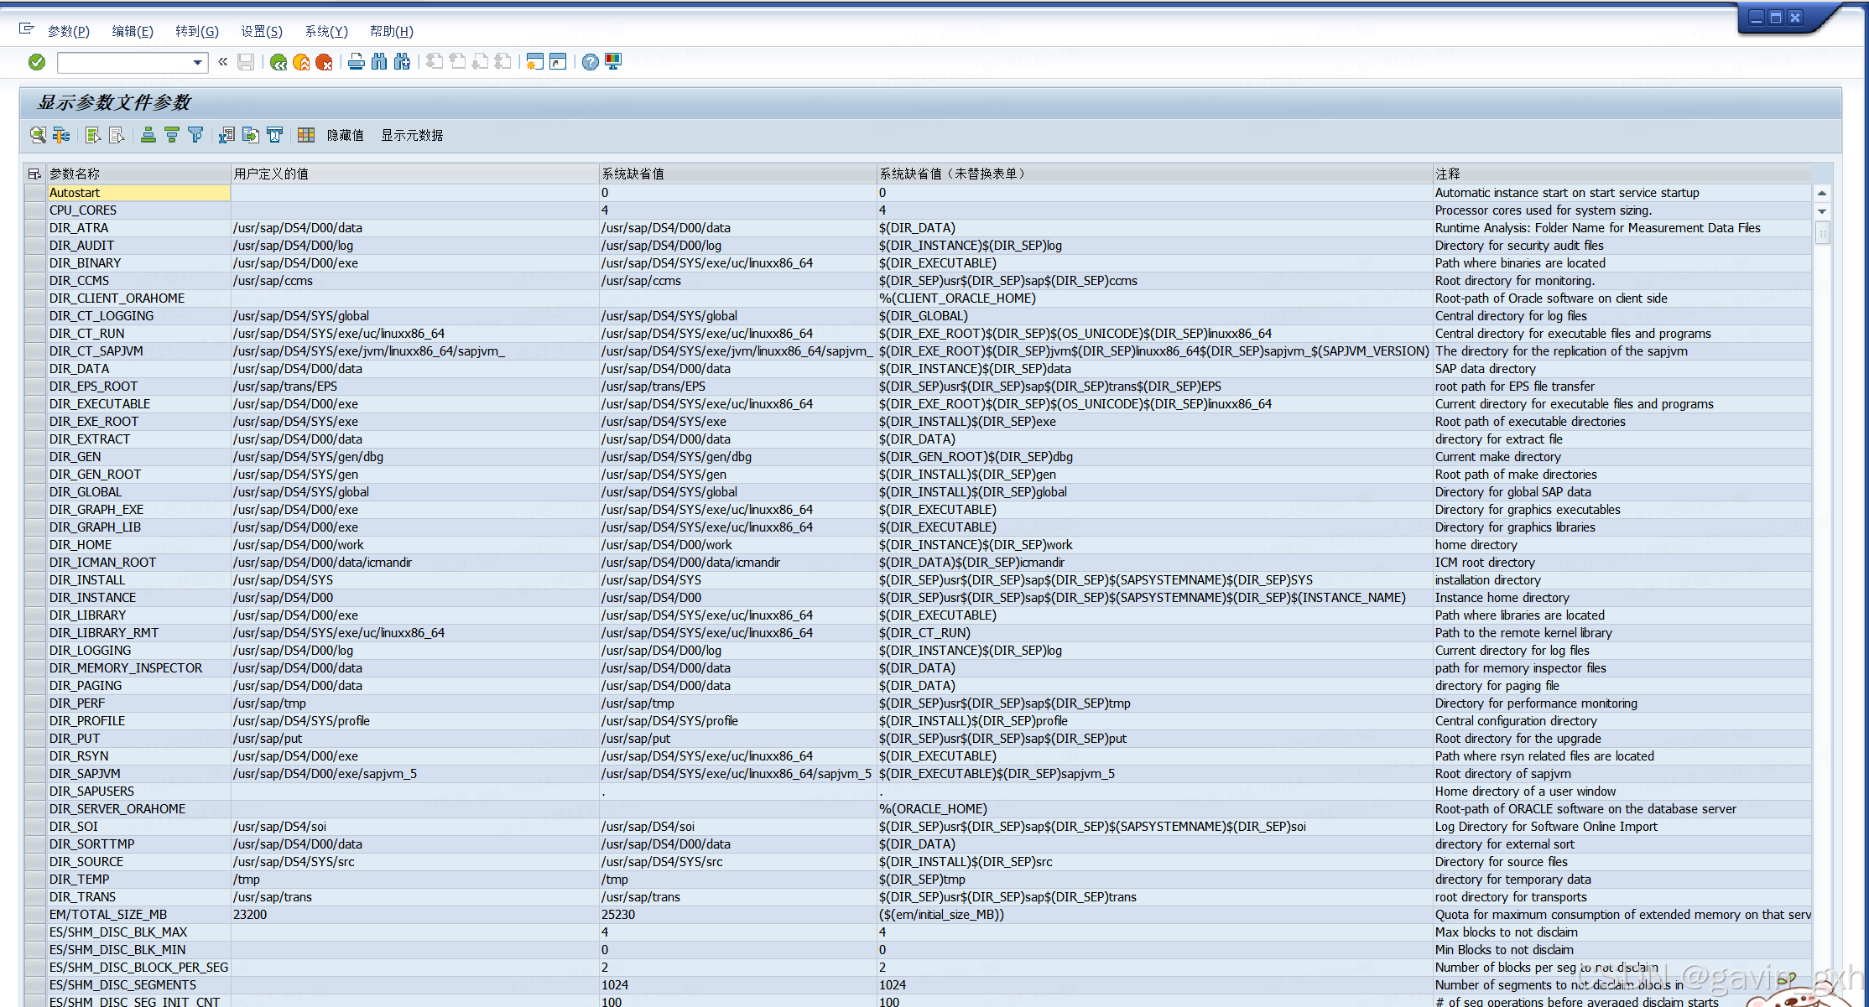This screenshot has width=1869, height=1007.
Task: Open the 系统(Y) menu
Action: pos(325,31)
